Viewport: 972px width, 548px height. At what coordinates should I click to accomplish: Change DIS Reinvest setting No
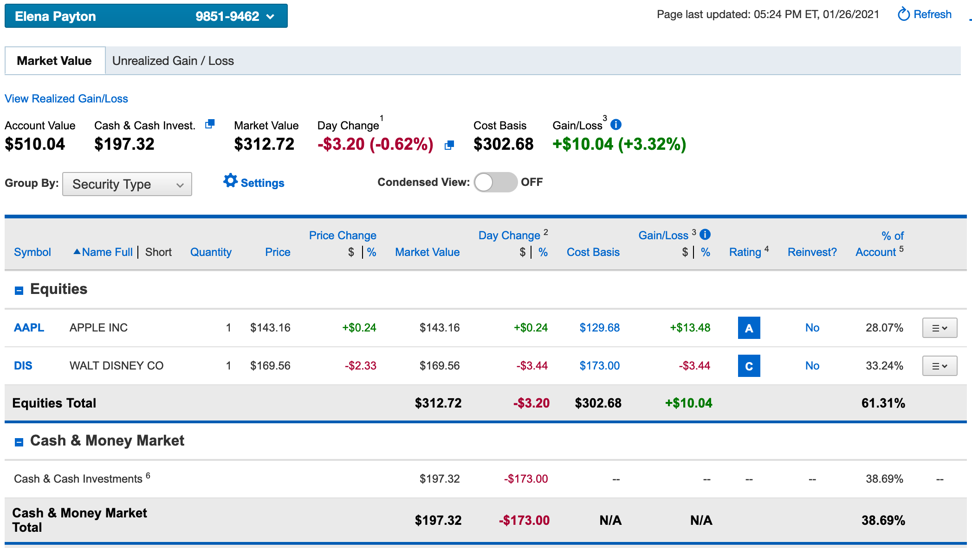pyautogui.click(x=812, y=366)
